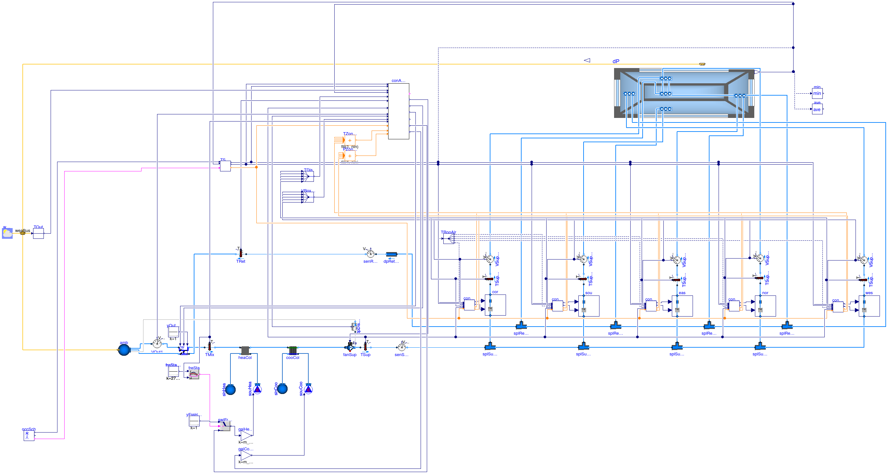Click the fanSup supply fan icon
888x474 pixels.
350,347
